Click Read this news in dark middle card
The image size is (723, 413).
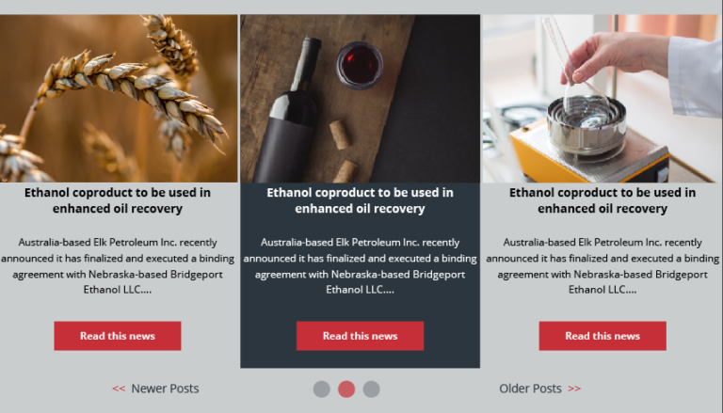coord(361,336)
